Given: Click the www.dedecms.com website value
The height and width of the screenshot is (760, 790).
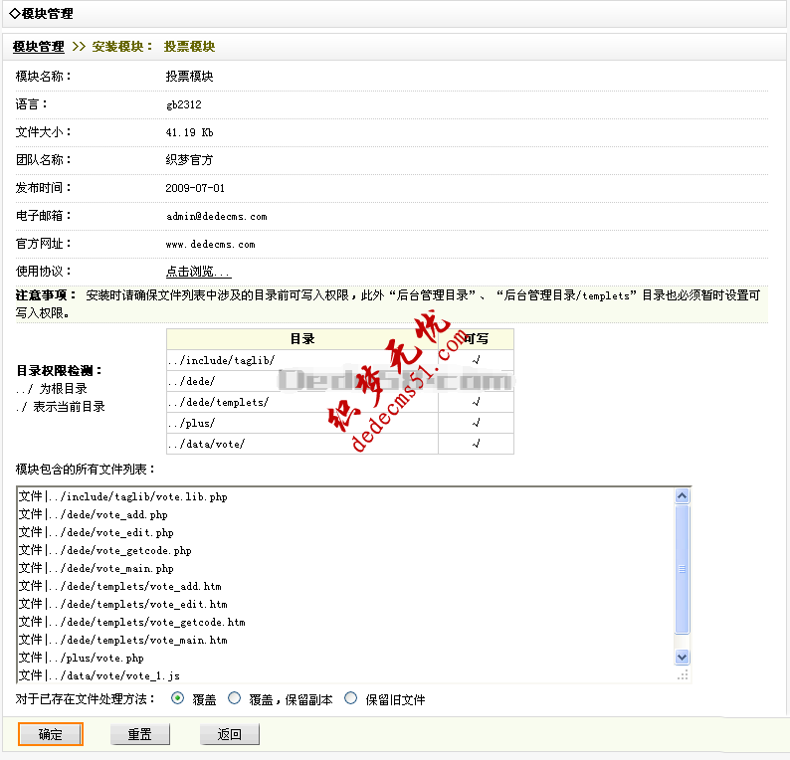Looking at the screenshot, I should point(211,245).
